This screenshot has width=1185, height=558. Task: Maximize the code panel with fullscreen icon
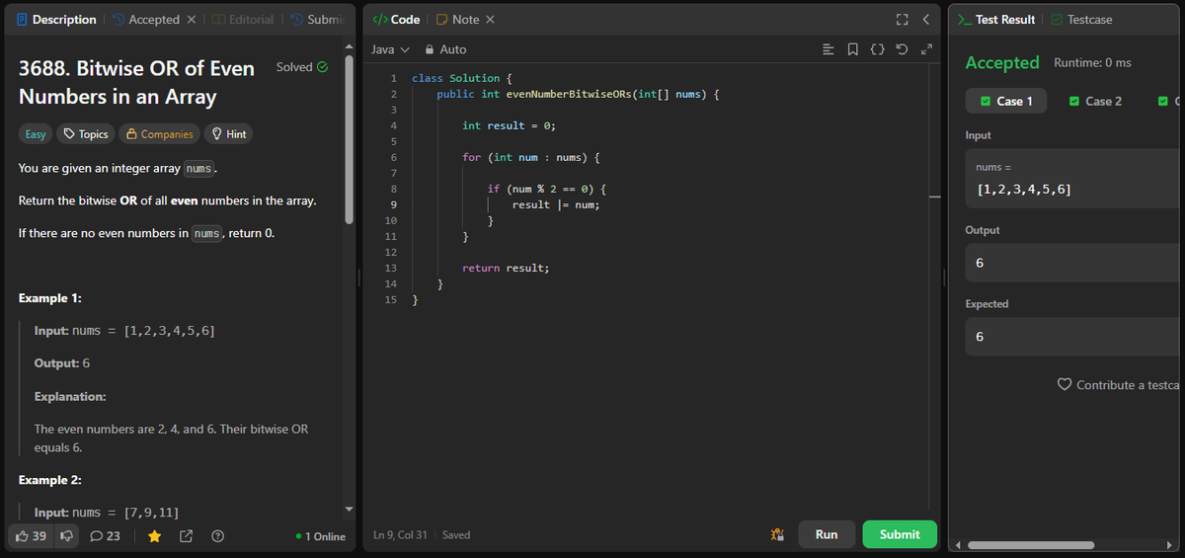[x=902, y=20]
